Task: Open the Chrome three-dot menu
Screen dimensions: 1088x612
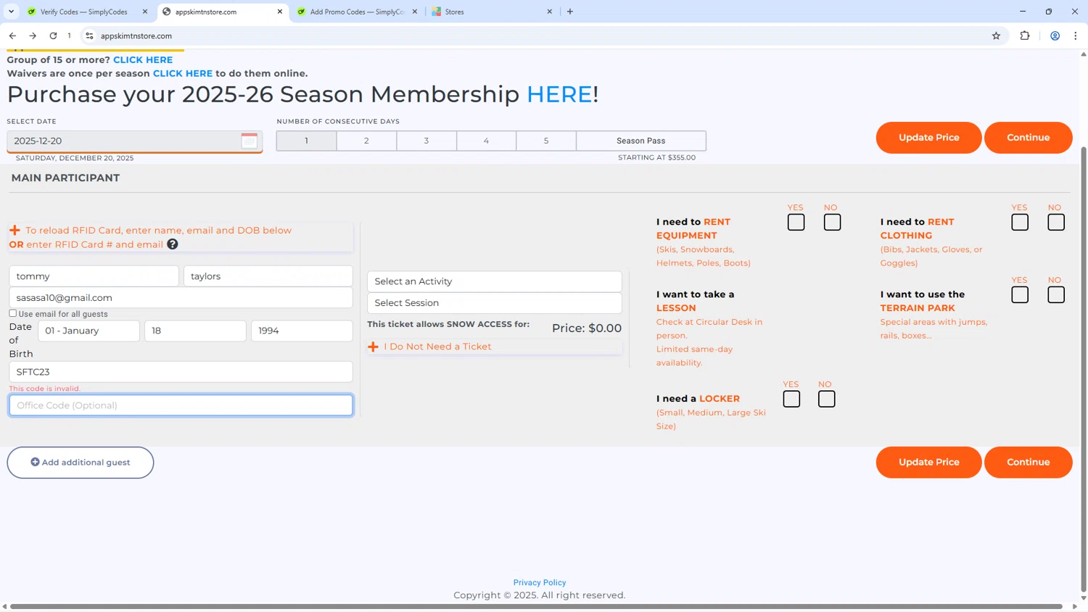Action: coord(1076,36)
